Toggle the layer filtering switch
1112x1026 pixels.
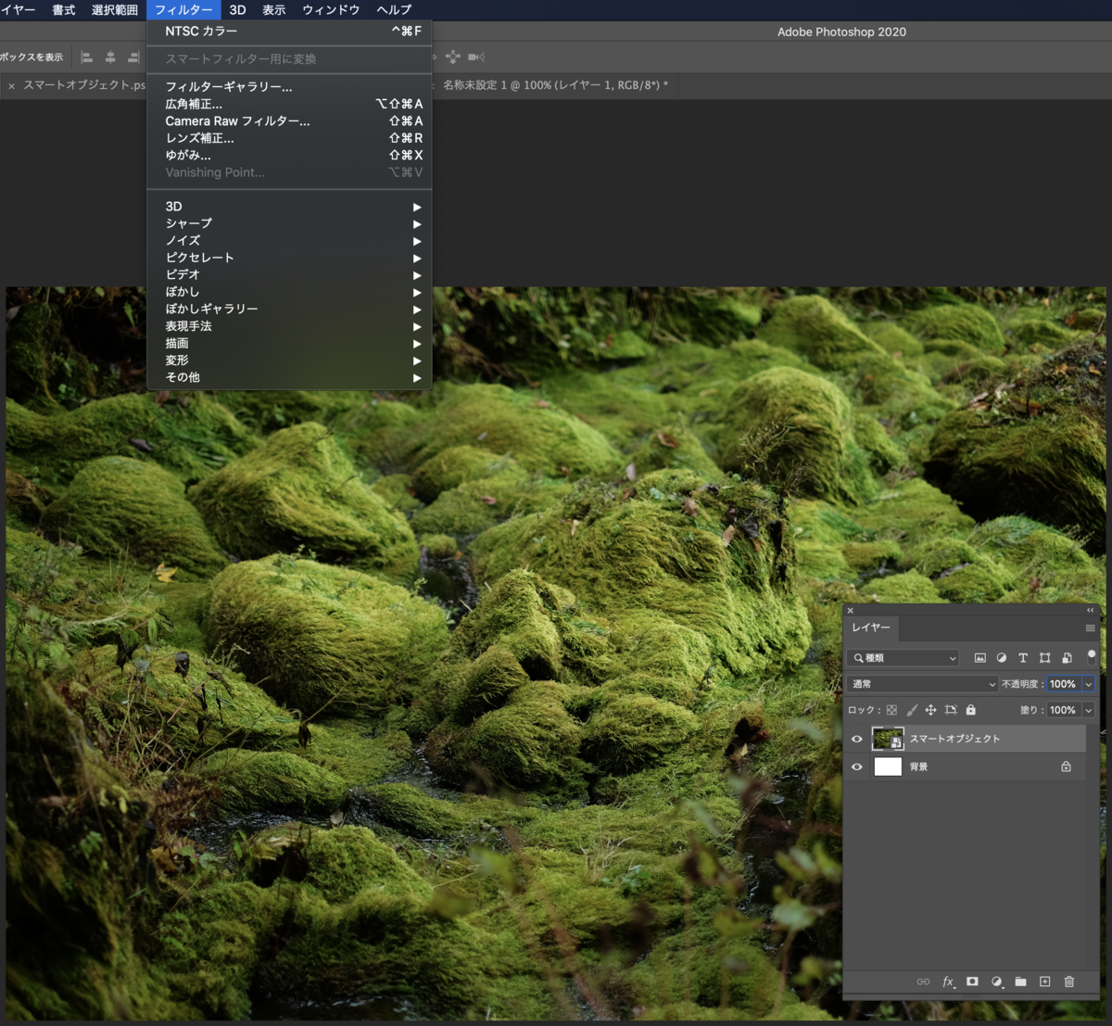(1091, 657)
